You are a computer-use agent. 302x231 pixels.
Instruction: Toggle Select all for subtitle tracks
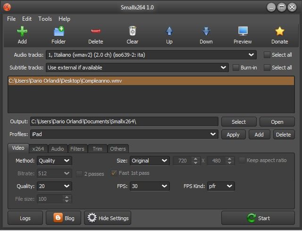[267, 68]
